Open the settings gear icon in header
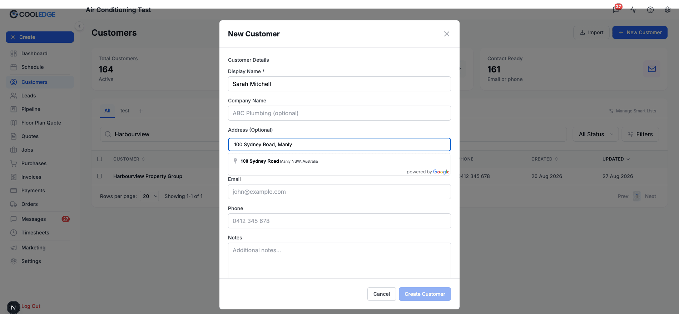 point(668,10)
